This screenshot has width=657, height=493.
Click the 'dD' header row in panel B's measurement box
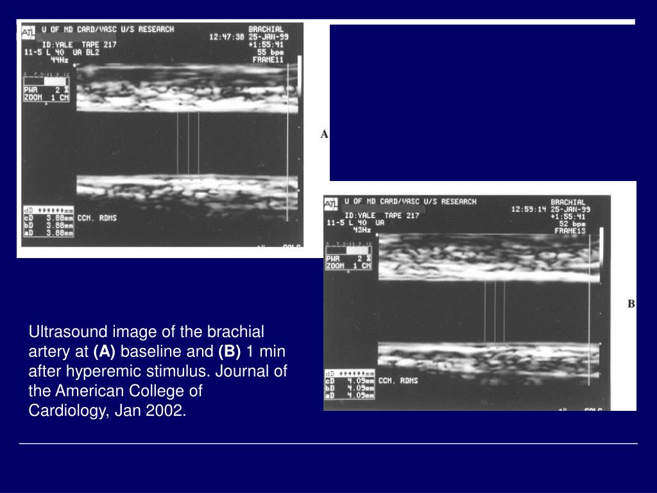[350, 374]
